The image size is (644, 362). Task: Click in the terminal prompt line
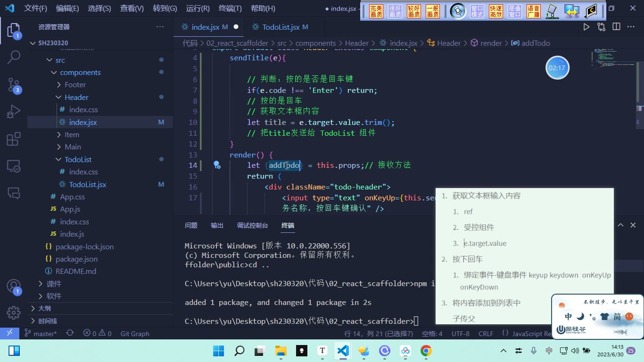coord(302,321)
